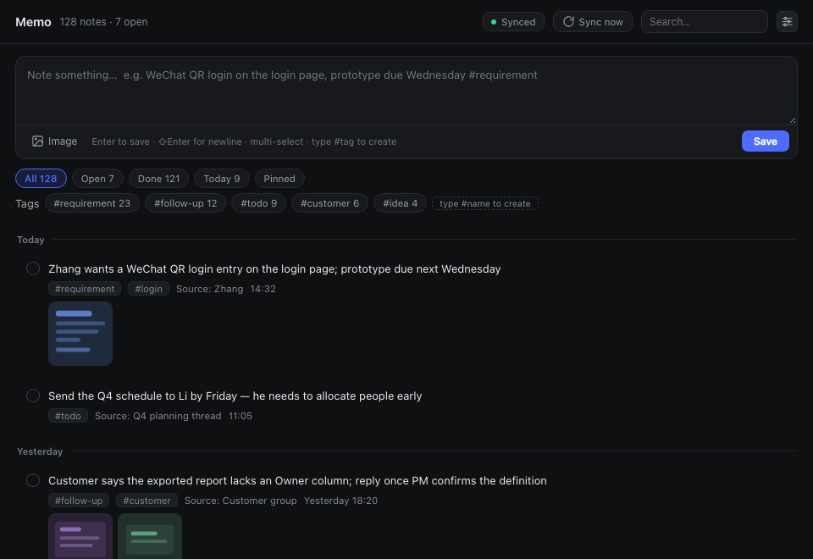
Task: Click the #login tag on Zhang's note
Action: tap(148, 289)
